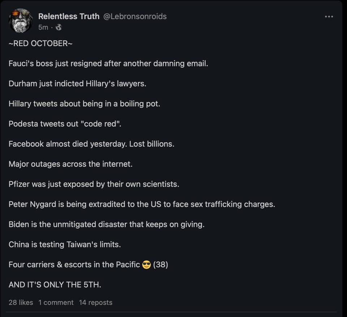This screenshot has height=317, width=347.
Task: Click the bearded profile avatar picture
Action: [21, 21]
